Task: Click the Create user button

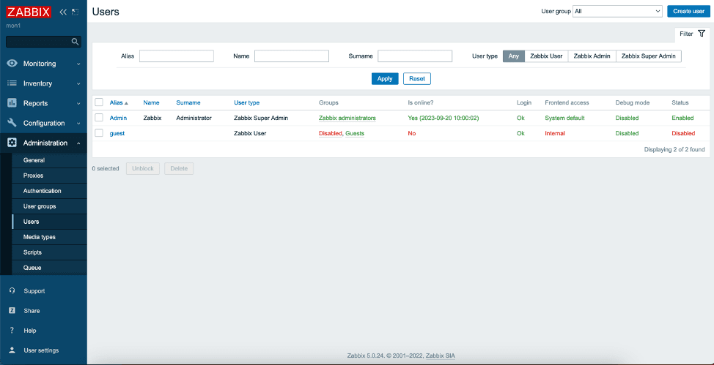Action: coord(688,12)
